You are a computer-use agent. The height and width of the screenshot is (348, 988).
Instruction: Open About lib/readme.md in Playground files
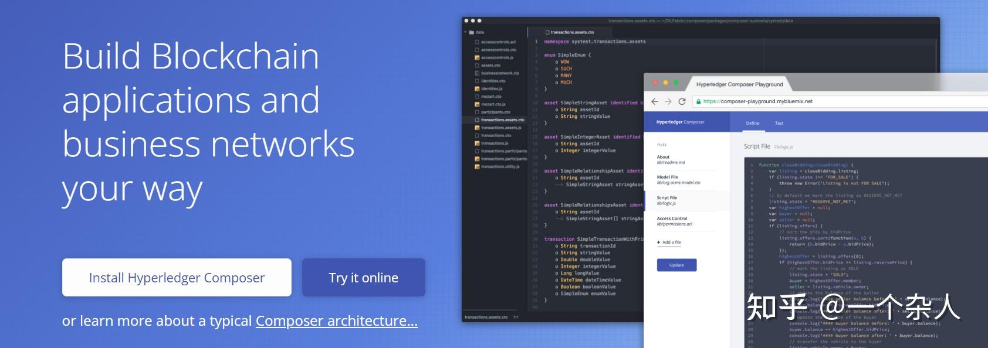(x=671, y=159)
